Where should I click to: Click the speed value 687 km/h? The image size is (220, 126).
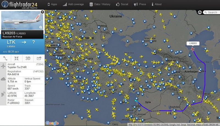click(x=13, y=88)
